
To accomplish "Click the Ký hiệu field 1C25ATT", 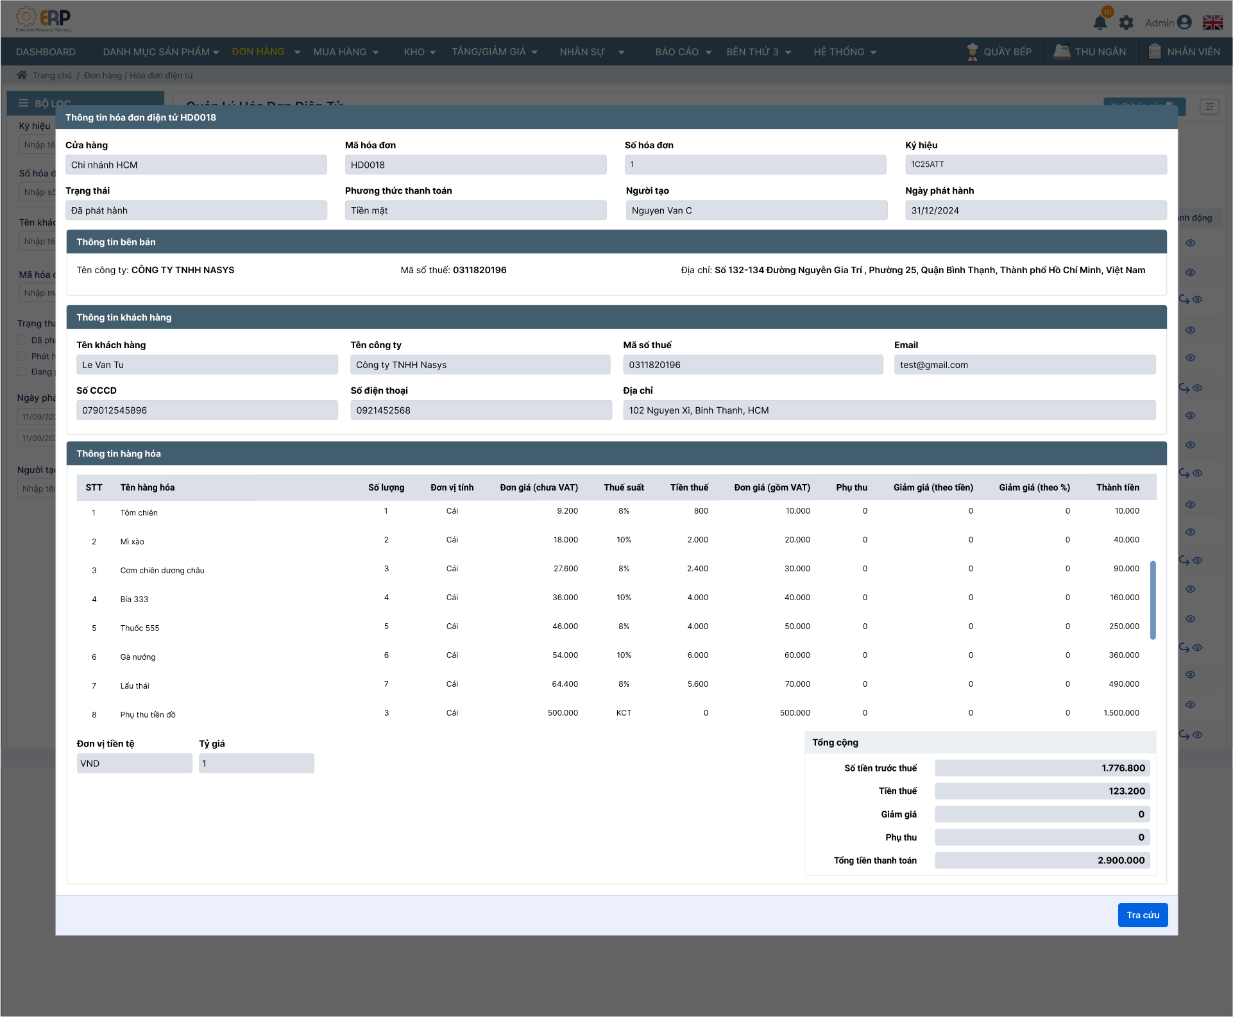I will point(1035,165).
